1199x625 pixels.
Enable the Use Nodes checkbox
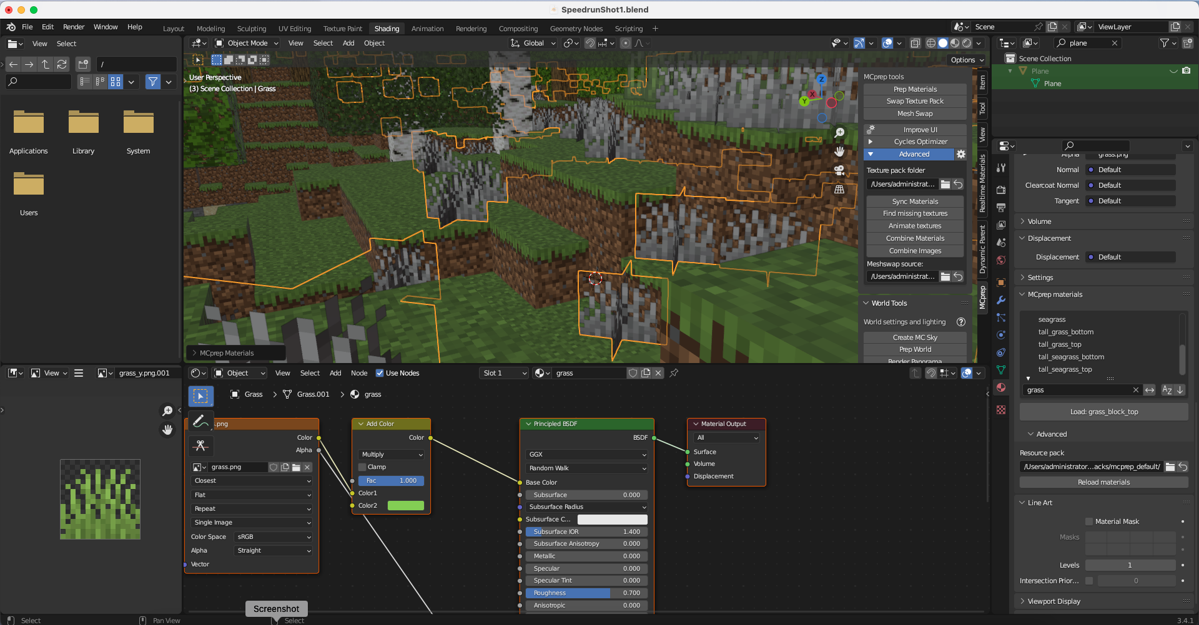(x=380, y=373)
